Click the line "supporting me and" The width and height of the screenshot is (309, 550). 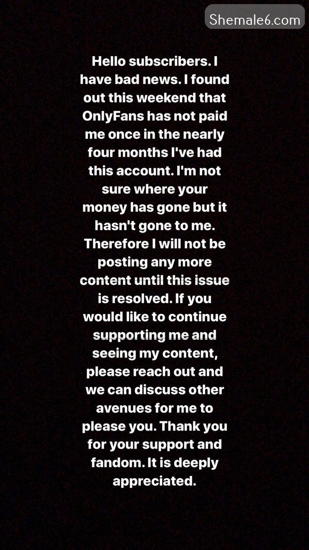point(154,335)
